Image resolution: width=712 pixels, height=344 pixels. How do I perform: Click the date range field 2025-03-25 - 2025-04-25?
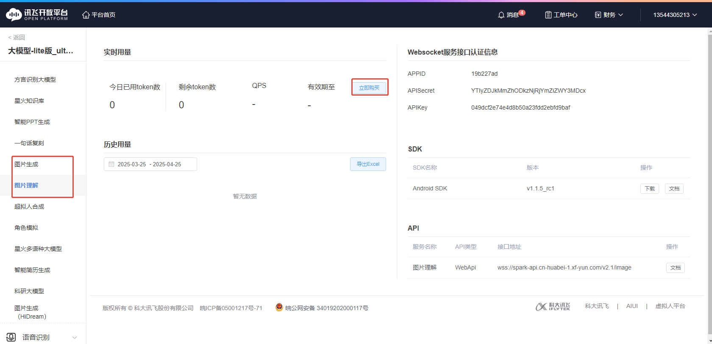(x=150, y=164)
